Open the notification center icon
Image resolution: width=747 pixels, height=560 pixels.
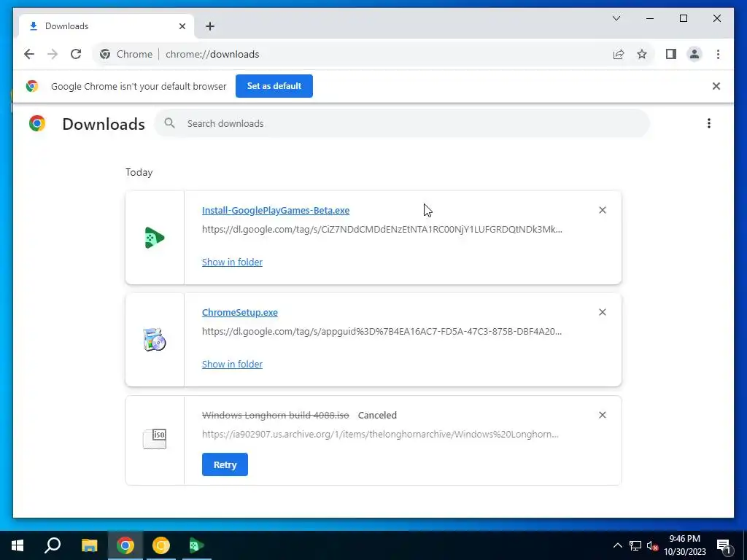(x=724, y=545)
